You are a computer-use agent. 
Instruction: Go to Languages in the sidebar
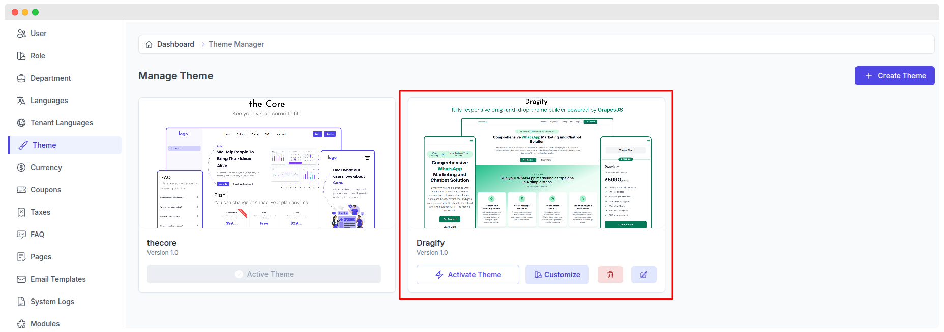coord(49,101)
